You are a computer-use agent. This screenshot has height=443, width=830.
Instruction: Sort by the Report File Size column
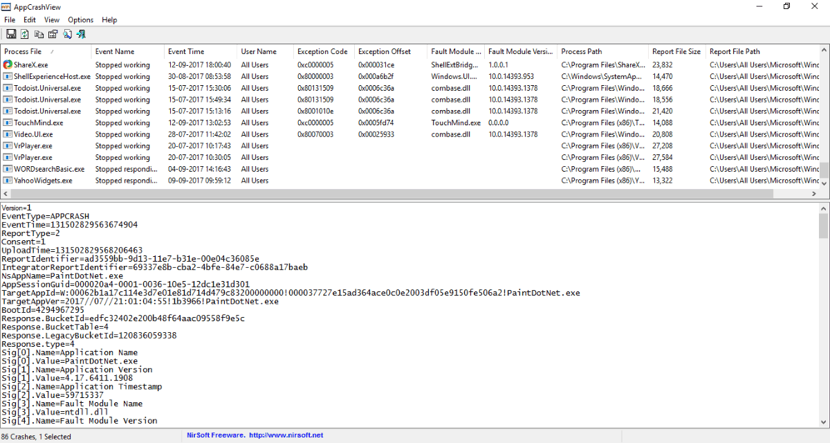click(x=677, y=51)
